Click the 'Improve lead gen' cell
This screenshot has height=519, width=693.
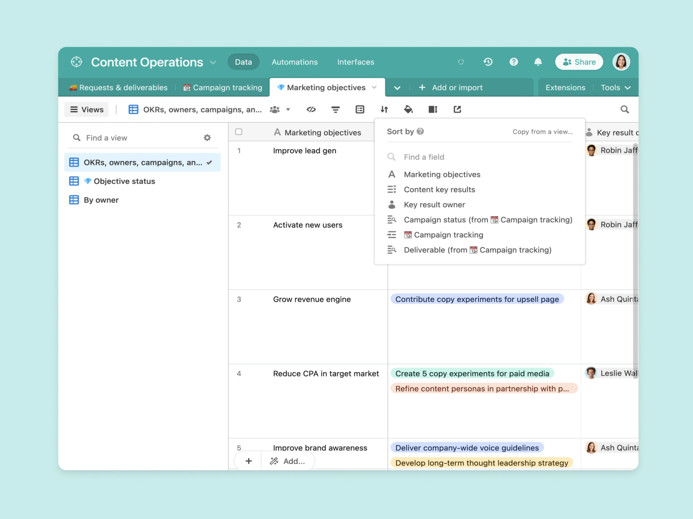[x=304, y=151]
